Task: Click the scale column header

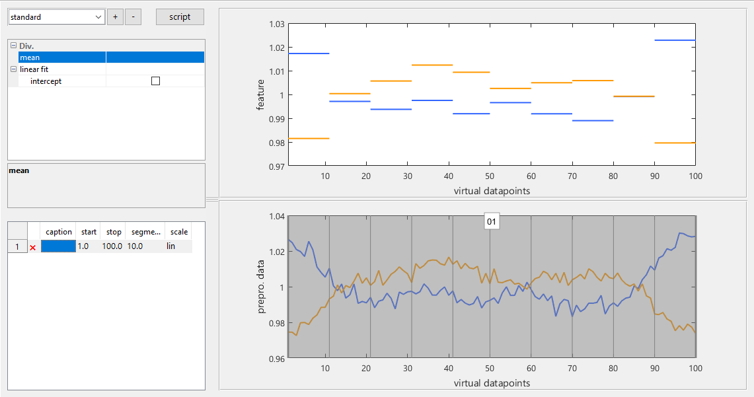Action: [178, 232]
